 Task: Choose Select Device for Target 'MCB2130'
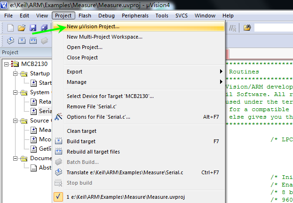pos(139,96)
